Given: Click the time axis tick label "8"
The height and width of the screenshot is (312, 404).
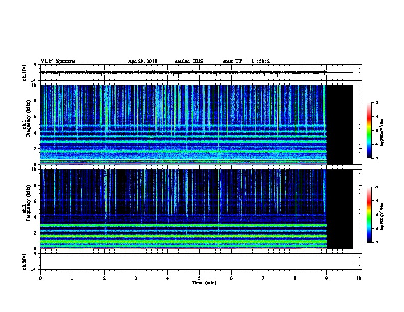Looking at the screenshot, I should 295,278.
